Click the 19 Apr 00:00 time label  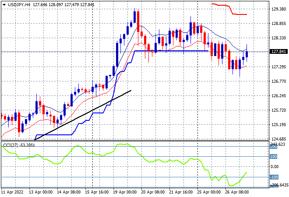click(125, 192)
